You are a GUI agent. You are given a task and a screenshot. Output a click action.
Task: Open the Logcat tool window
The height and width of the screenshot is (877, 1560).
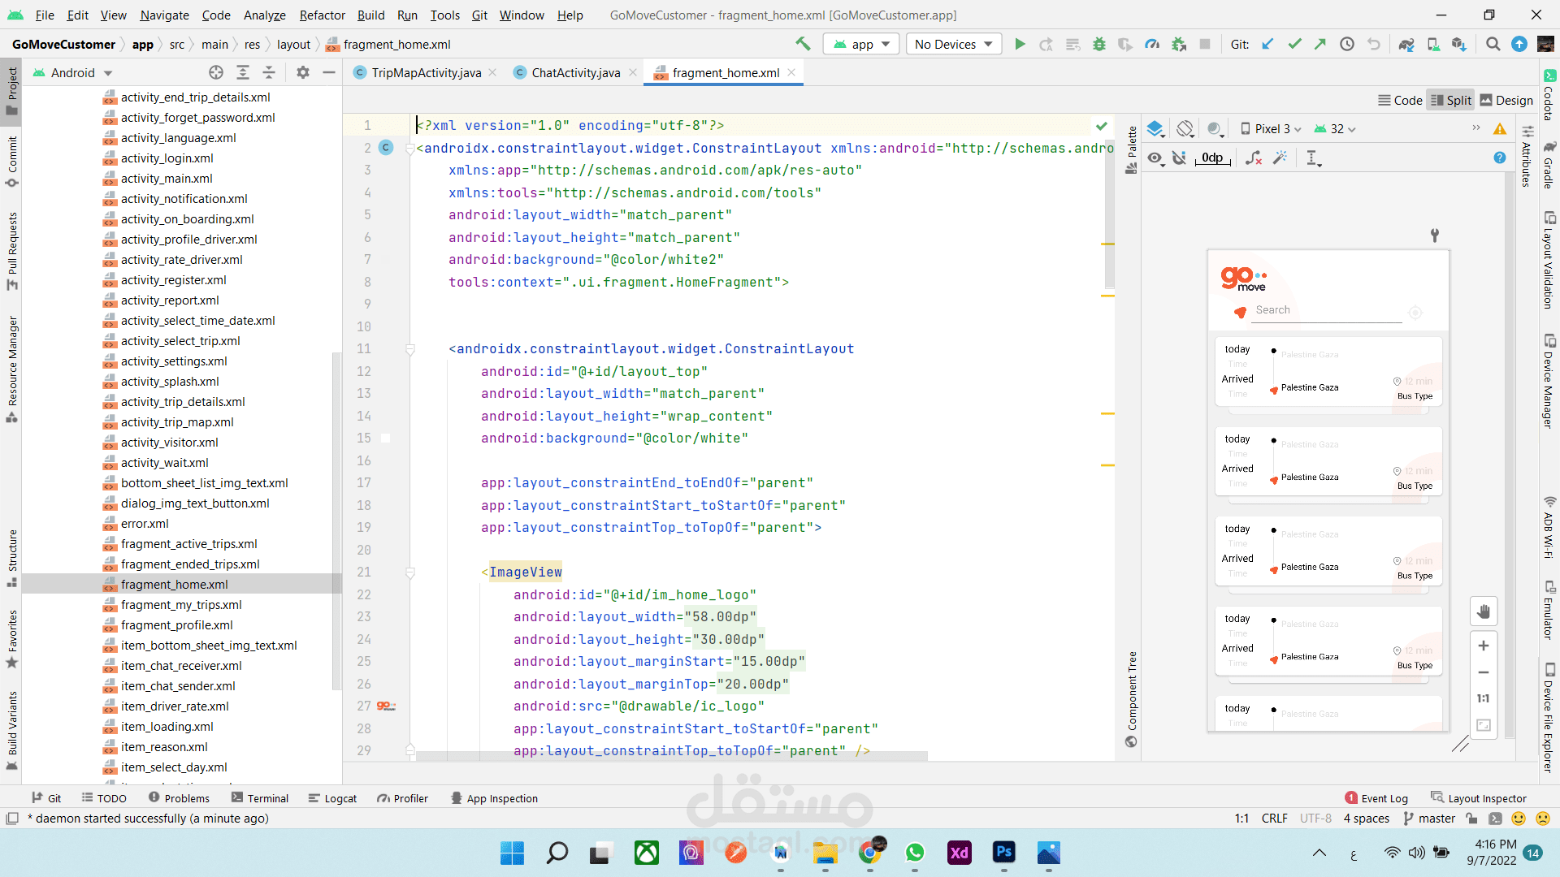333,798
